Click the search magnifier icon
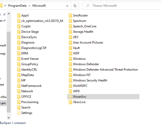The image size is (161, 125). pyautogui.click(x=88, y=5)
